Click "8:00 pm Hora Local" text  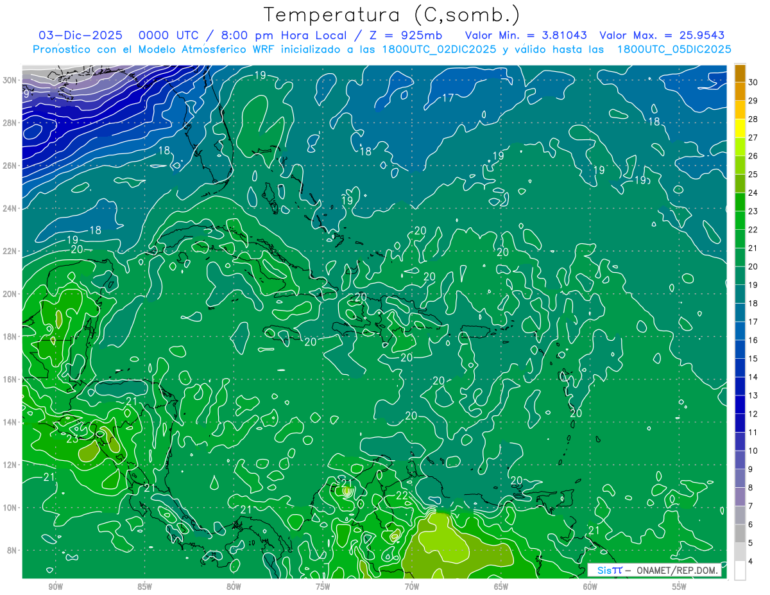coord(283,35)
